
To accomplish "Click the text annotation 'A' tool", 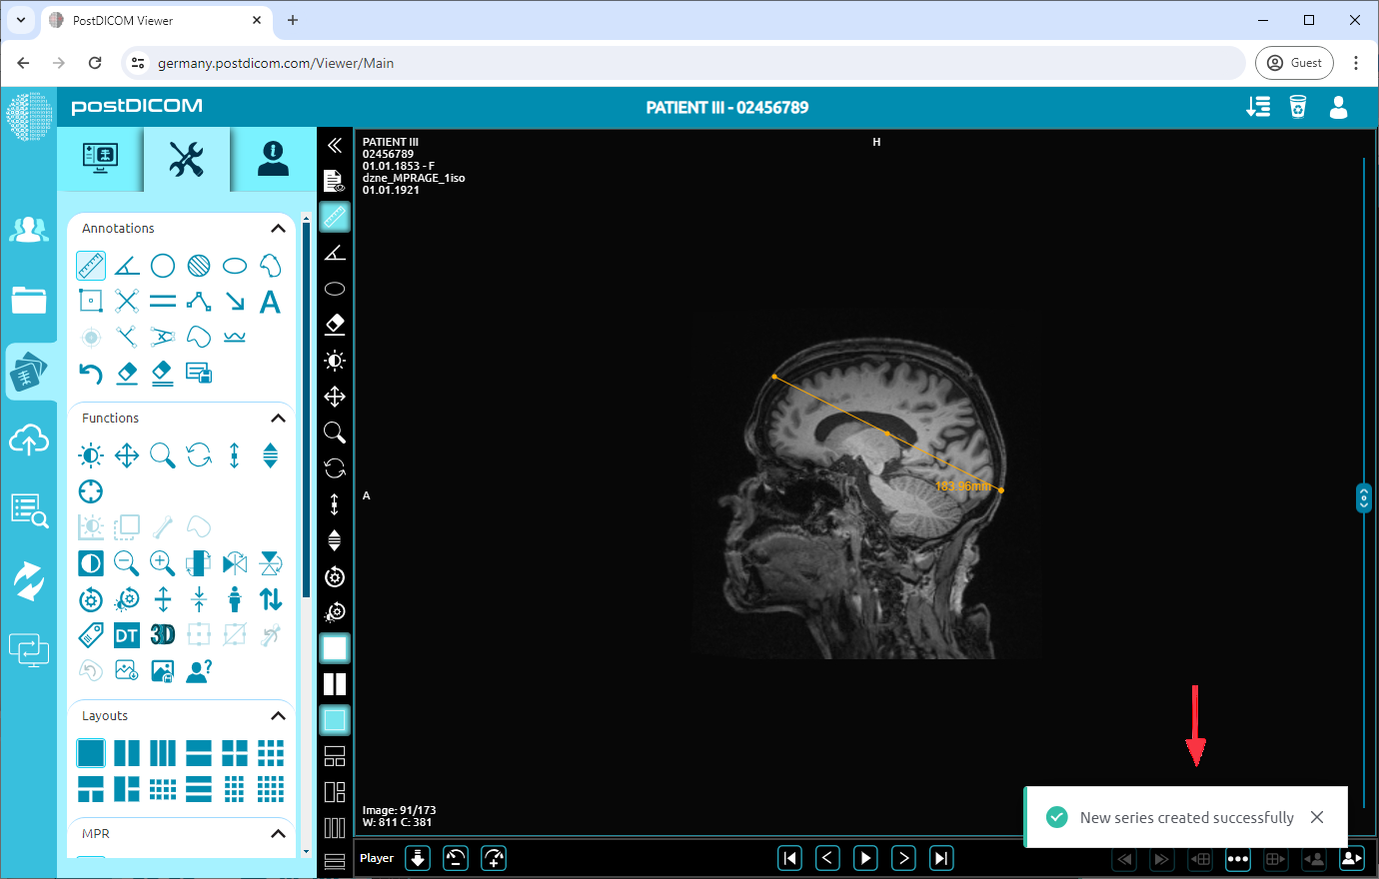I will pos(270,302).
